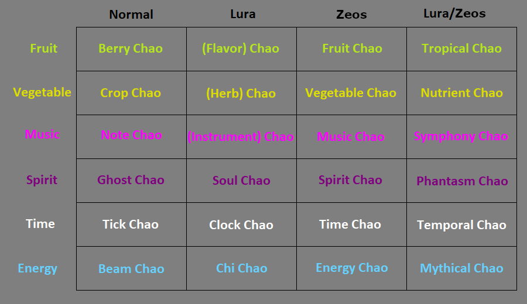
Task: Click the Zeos column header
Action: click(351, 15)
